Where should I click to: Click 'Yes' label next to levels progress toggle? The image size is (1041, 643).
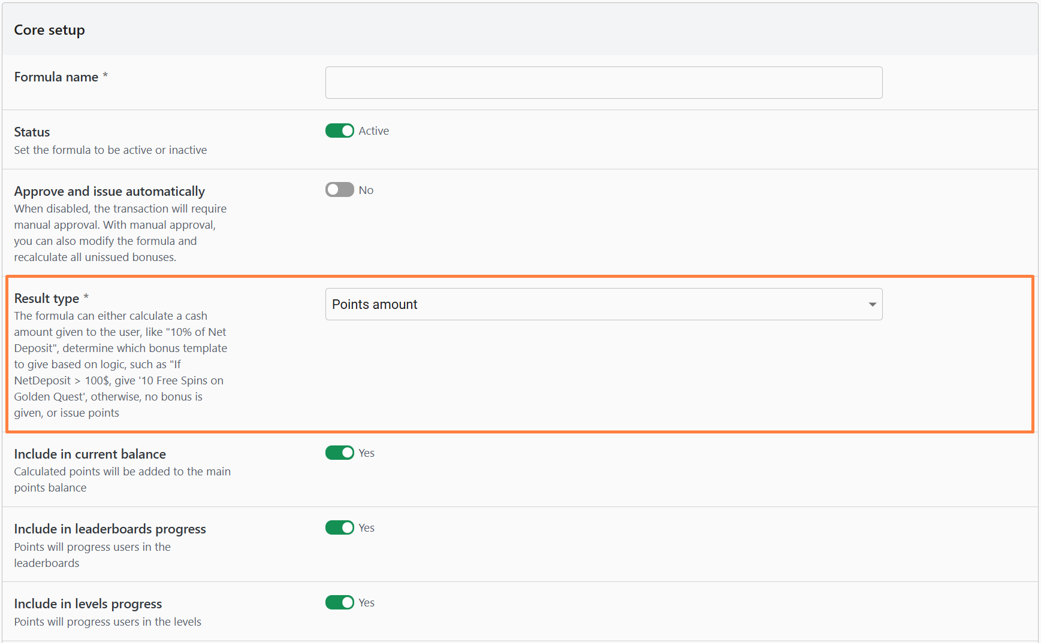click(x=366, y=603)
